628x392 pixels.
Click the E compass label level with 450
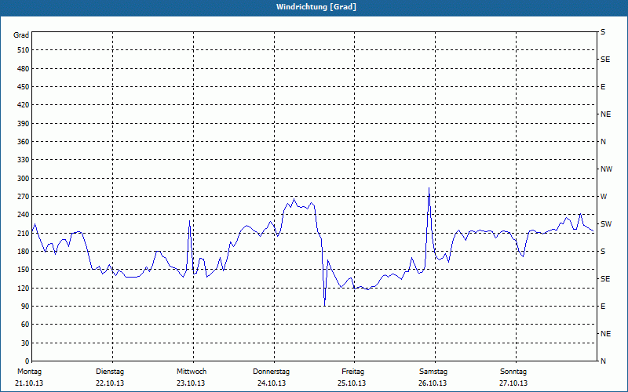603,87
